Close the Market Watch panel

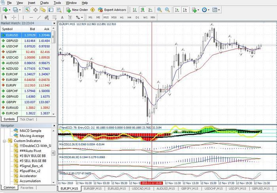[x=54, y=23]
